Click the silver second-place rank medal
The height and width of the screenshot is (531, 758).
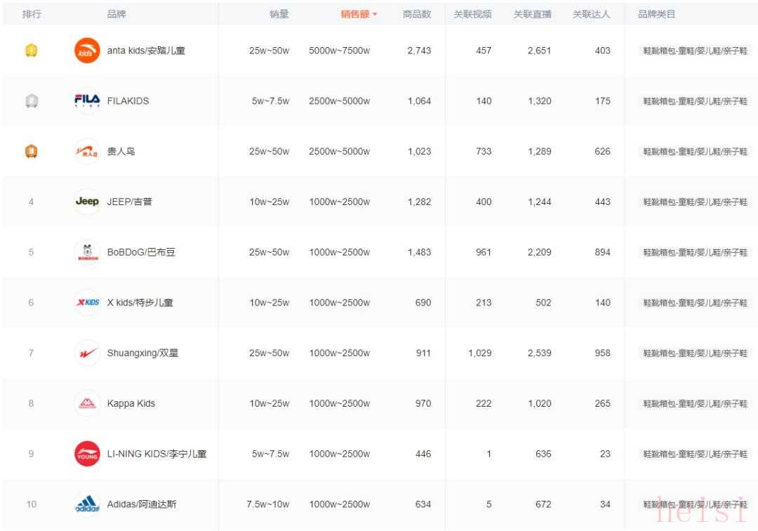[x=32, y=101]
